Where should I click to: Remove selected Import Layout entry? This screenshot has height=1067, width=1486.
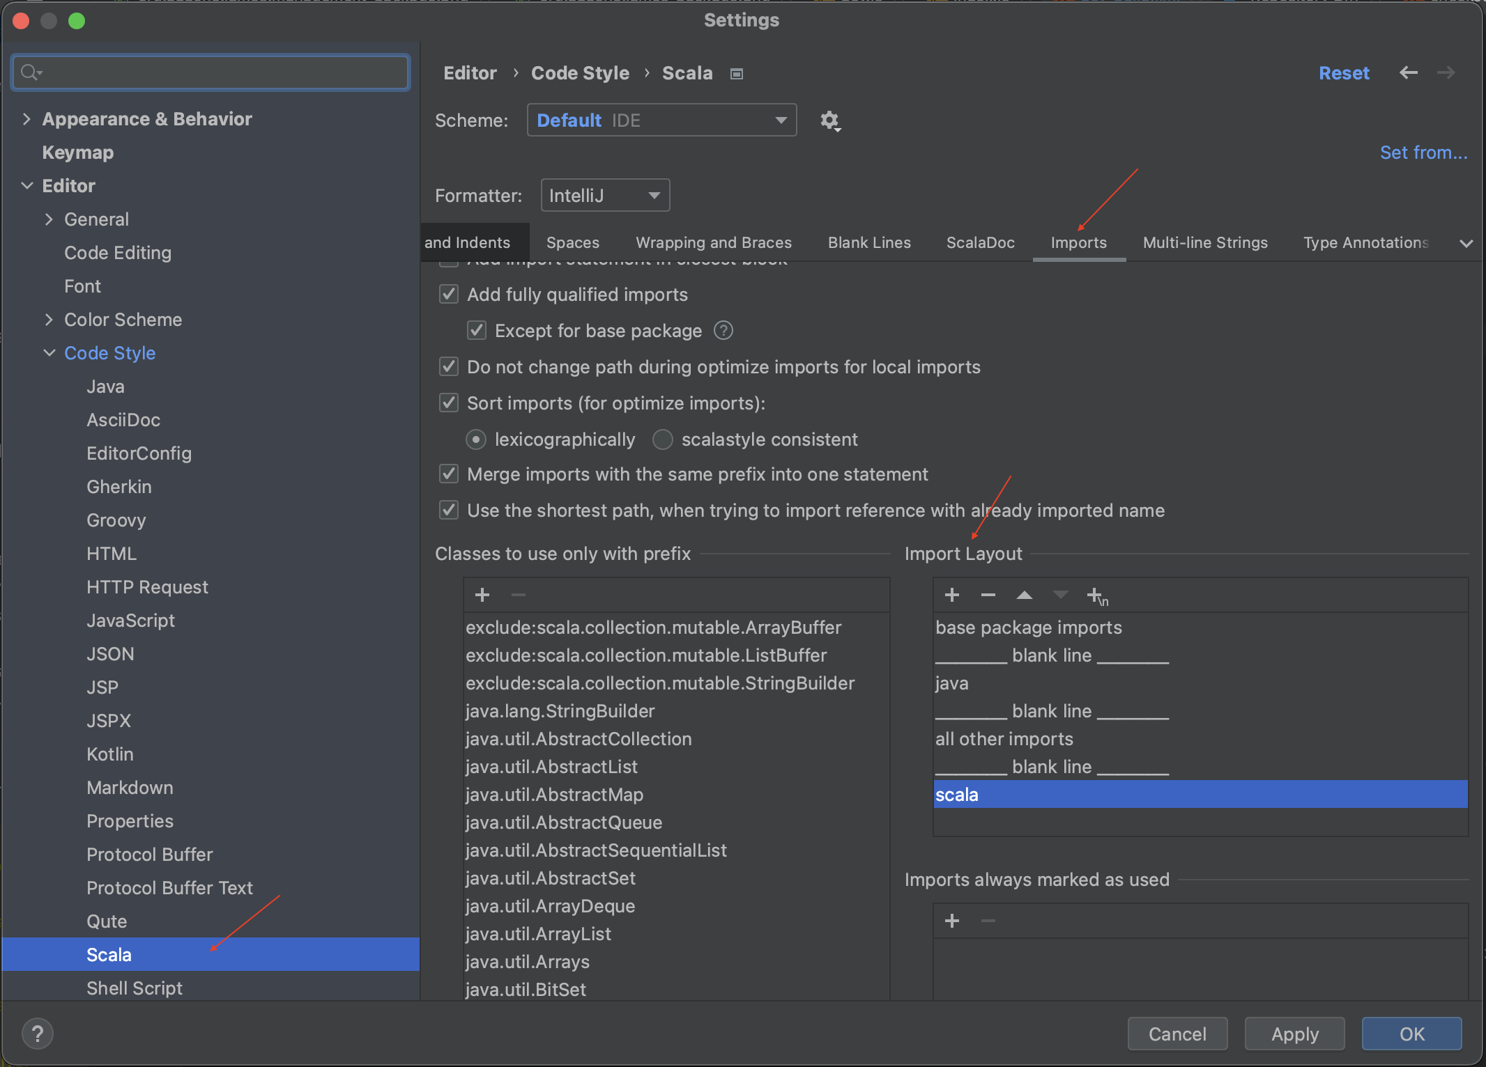coord(988,595)
